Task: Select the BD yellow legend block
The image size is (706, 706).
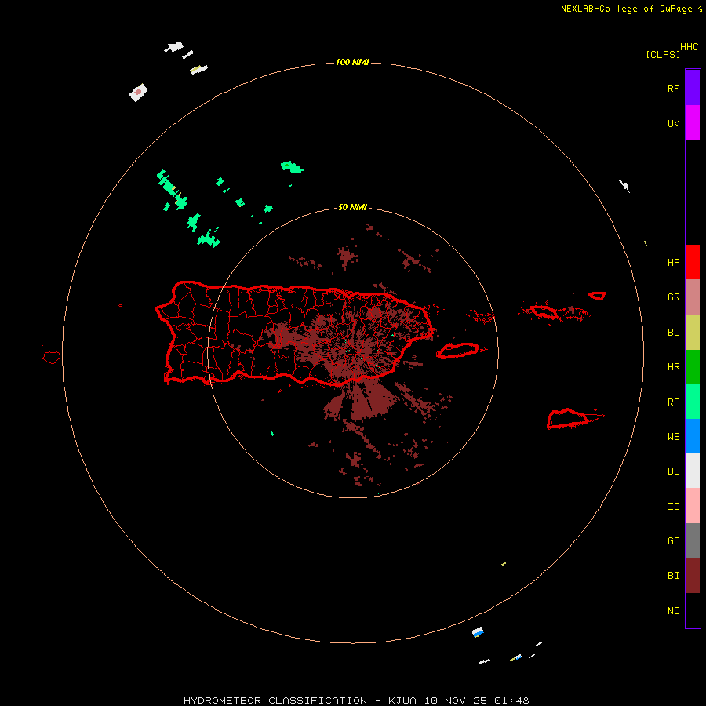Action: pos(693,333)
